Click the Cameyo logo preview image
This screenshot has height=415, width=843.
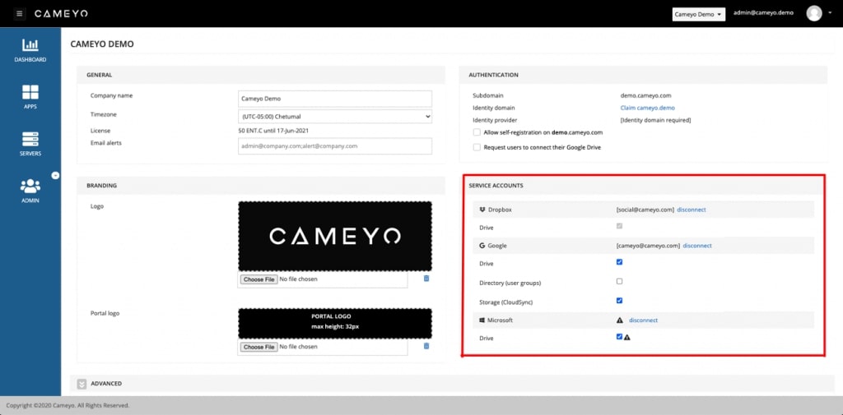click(335, 236)
